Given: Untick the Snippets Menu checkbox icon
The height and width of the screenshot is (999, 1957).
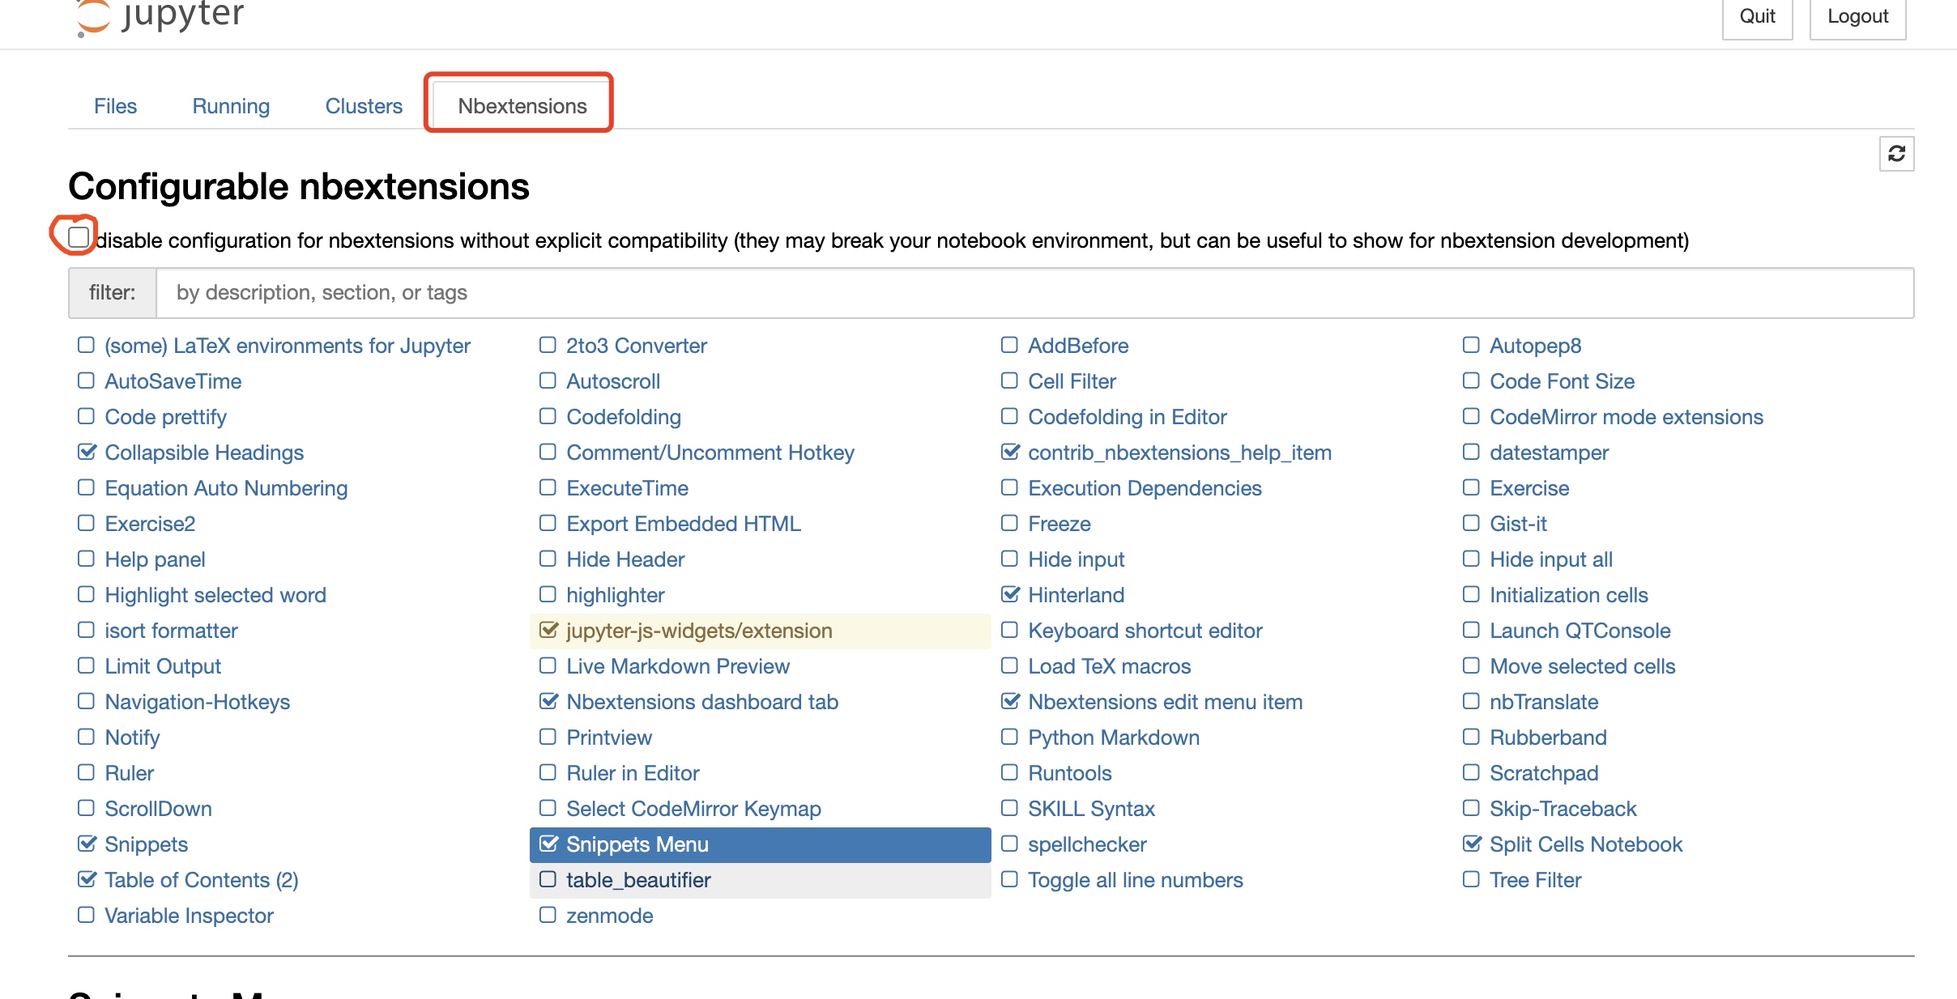Looking at the screenshot, I should pos(548,844).
